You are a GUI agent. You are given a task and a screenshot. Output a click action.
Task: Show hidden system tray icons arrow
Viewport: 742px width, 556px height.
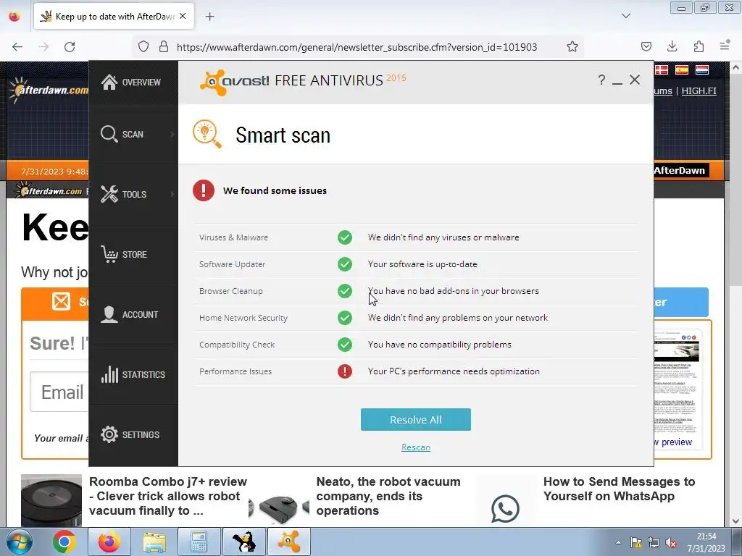pos(618,543)
